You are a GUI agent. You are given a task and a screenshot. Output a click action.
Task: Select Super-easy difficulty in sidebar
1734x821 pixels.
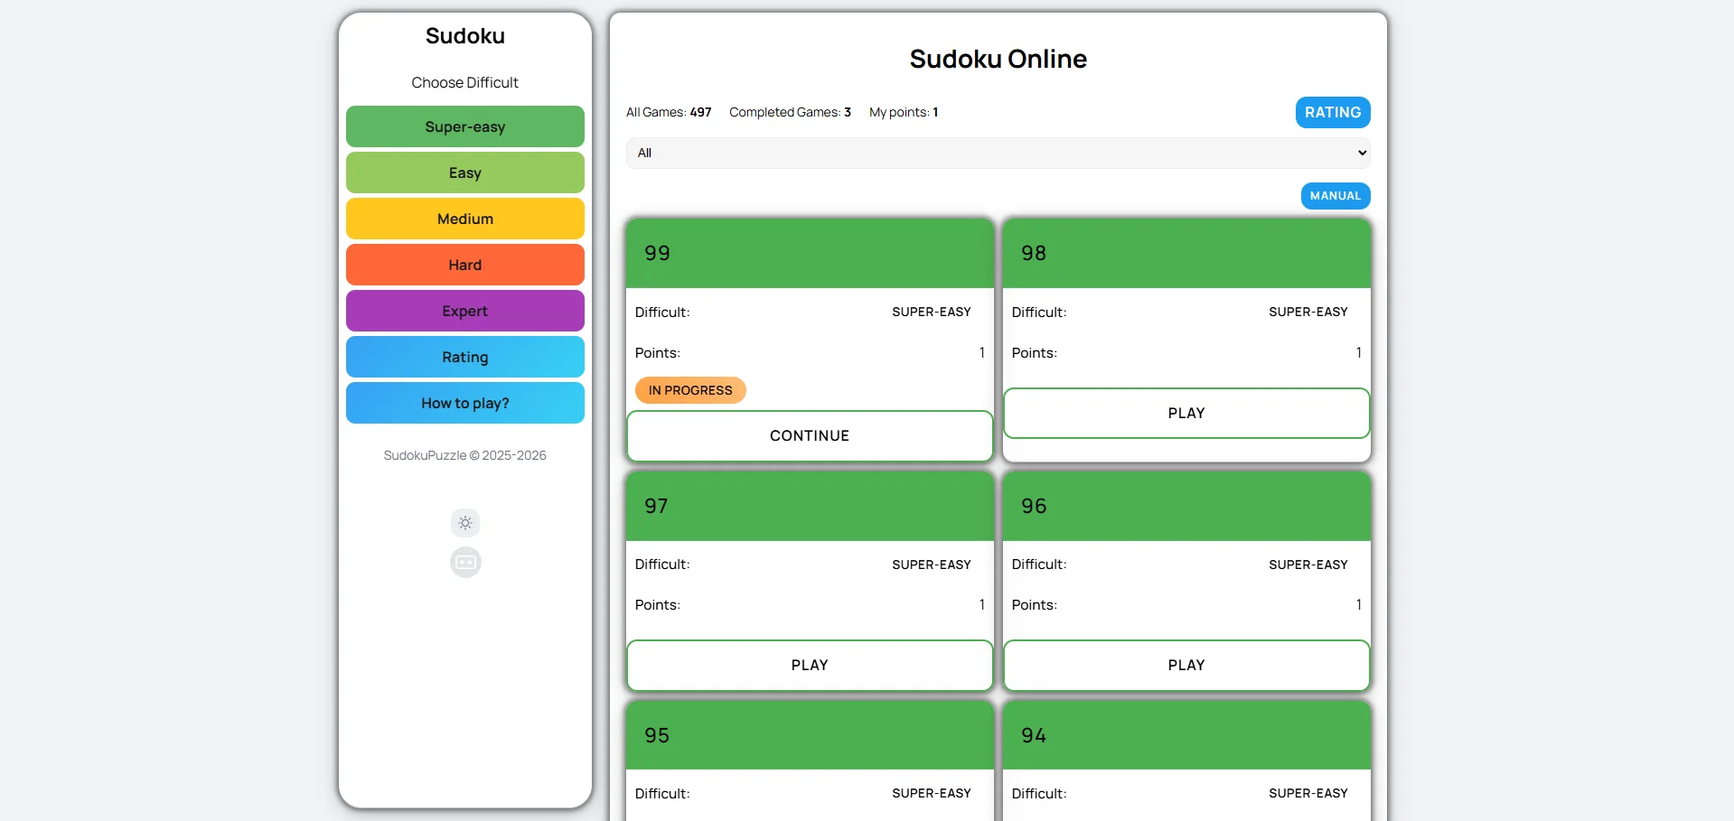point(464,126)
